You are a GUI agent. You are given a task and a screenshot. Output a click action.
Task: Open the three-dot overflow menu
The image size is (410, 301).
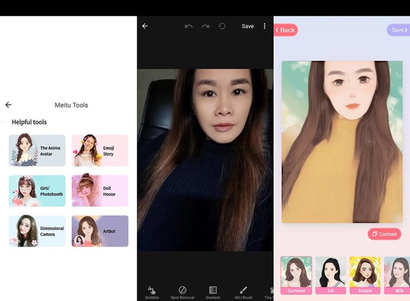coord(264,26)
